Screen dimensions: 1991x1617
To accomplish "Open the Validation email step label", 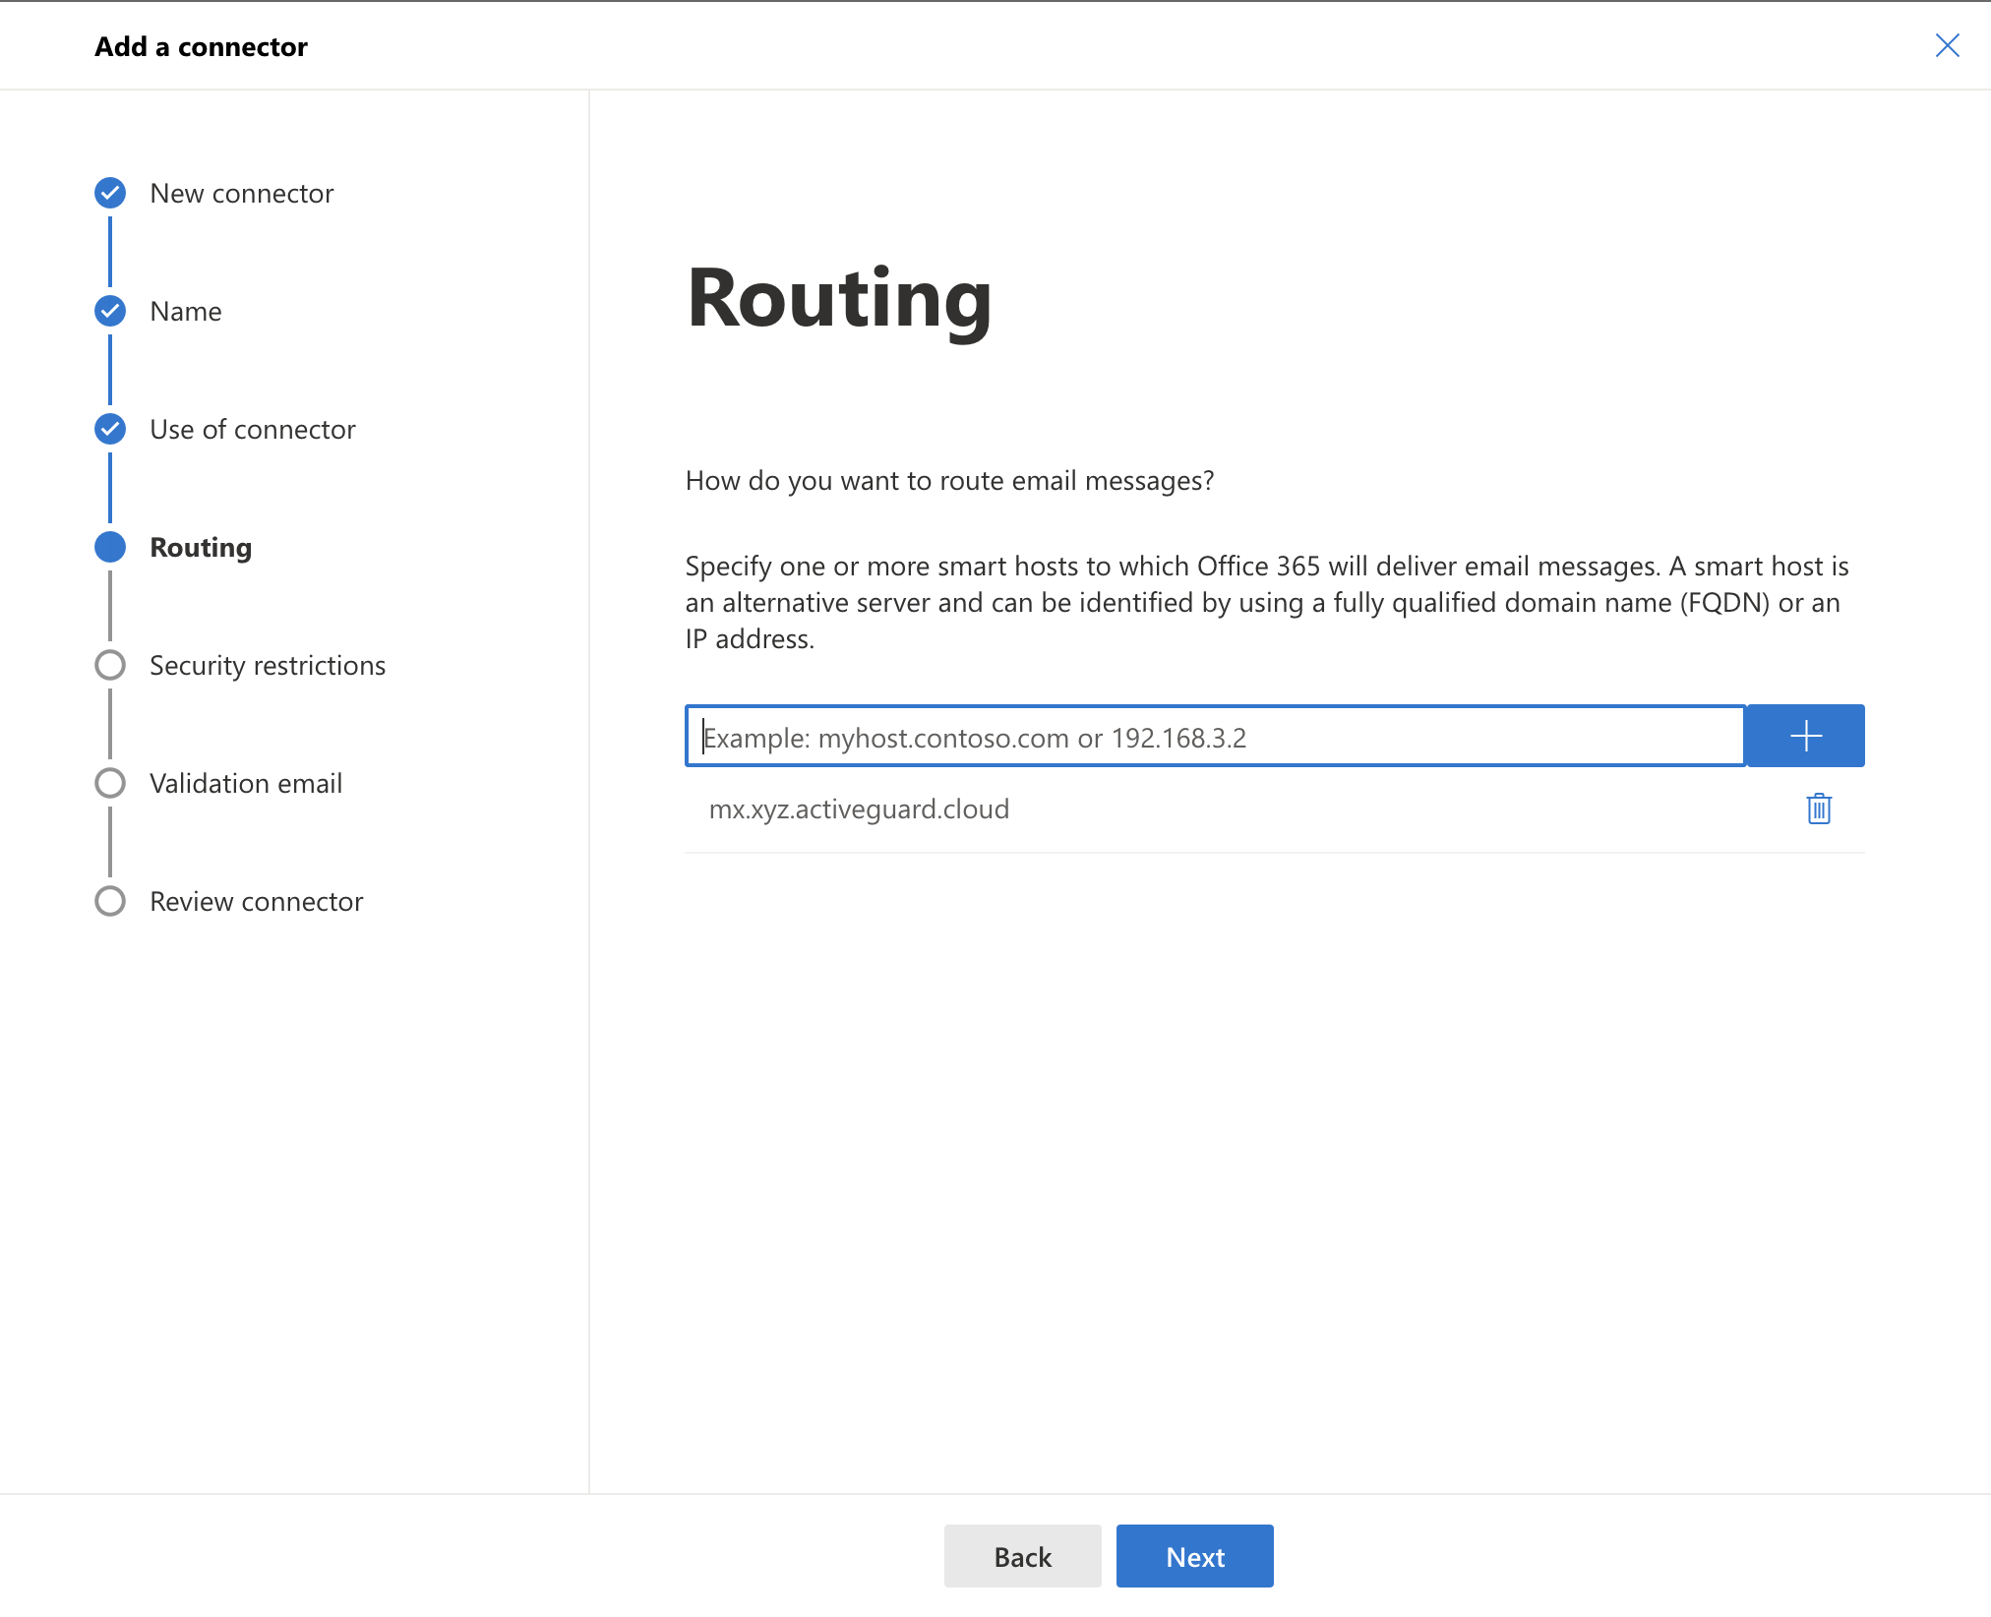I will (246, 783).
